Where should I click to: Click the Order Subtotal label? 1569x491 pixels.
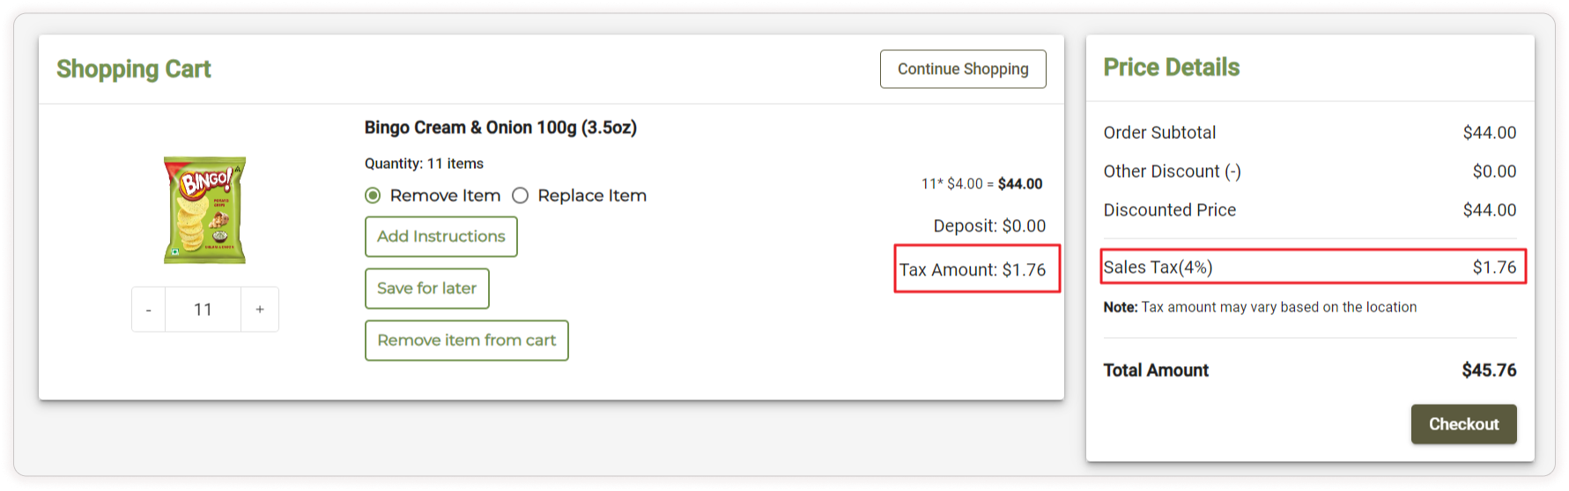(x=1159, y=133)
